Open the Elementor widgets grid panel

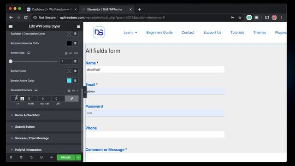(x=78, y=26)
